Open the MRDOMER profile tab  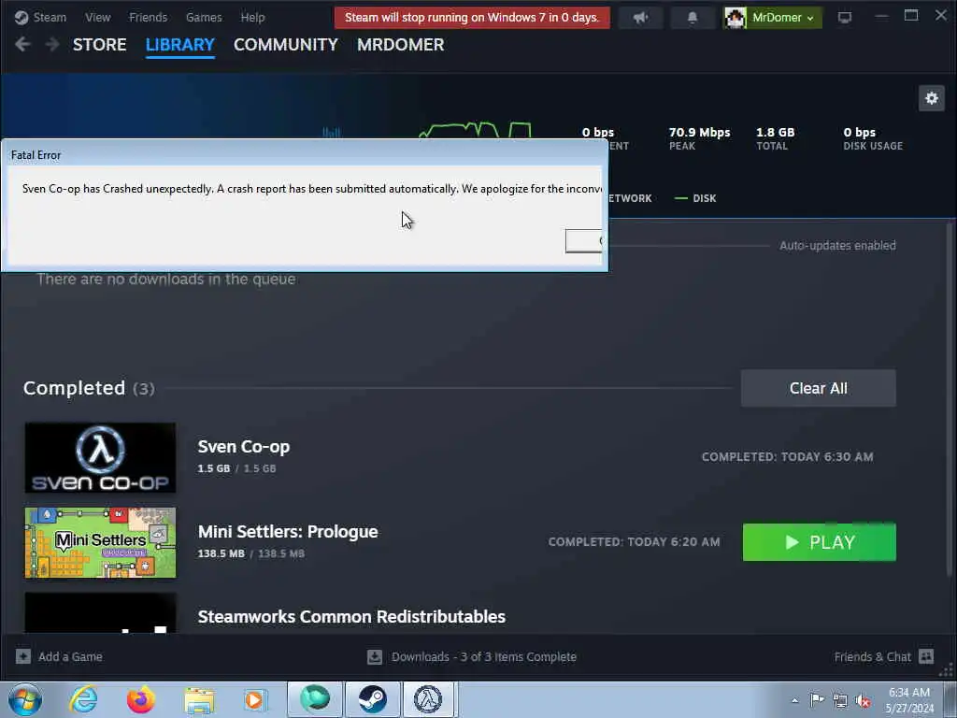pyautogui.click(x=400, y=45)
